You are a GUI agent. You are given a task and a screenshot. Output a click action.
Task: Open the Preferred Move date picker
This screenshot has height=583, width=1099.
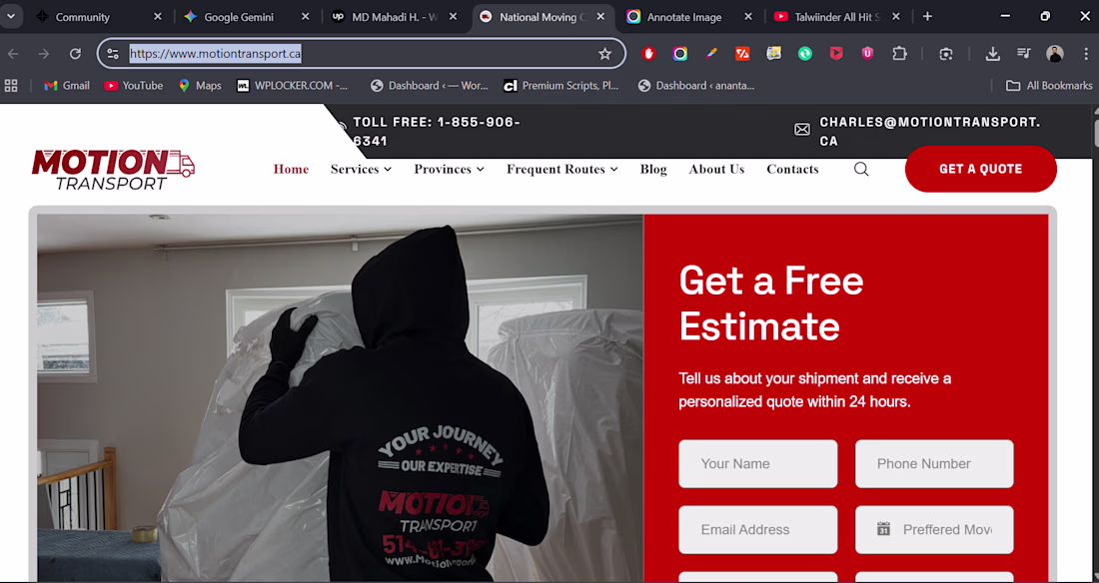(x=934, y=530)
